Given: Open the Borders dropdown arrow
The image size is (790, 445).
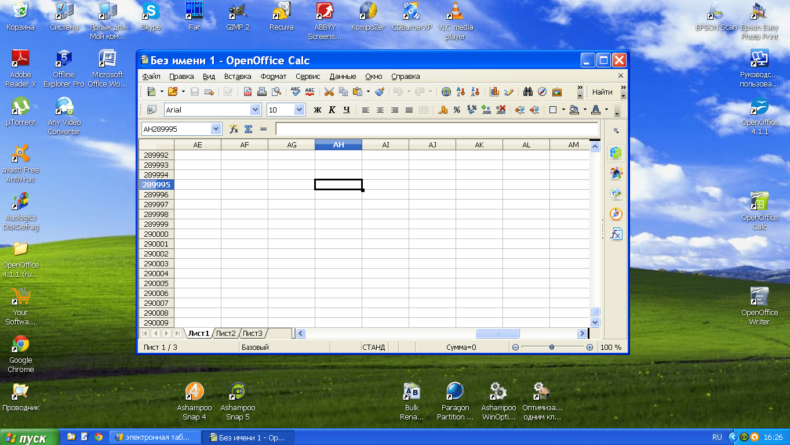Looking at the screenshot, I should pos(563,110).
